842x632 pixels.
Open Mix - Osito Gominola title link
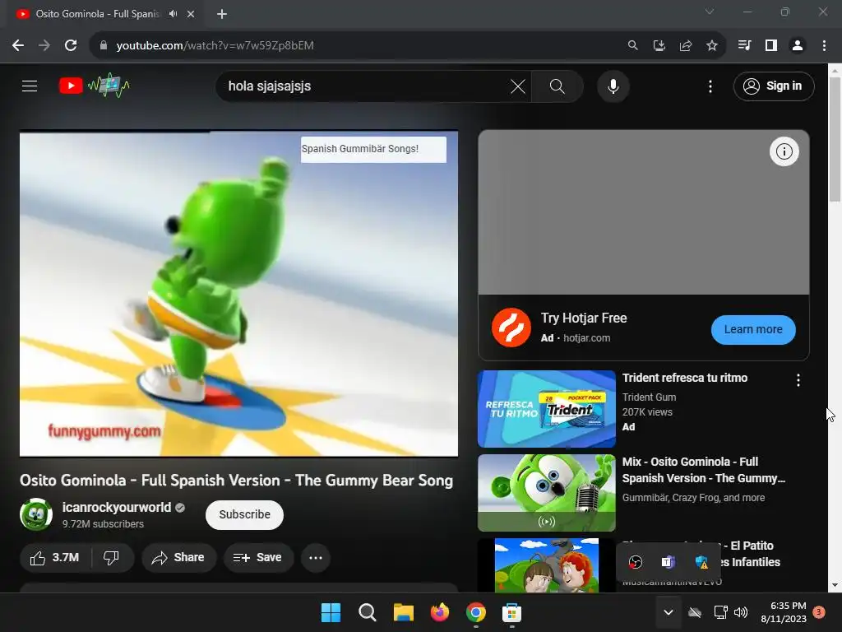coord(704,470)
